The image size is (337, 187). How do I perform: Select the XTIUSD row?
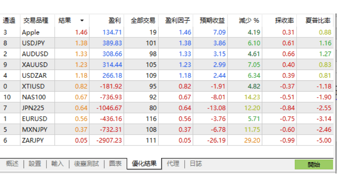pos(167,86)
